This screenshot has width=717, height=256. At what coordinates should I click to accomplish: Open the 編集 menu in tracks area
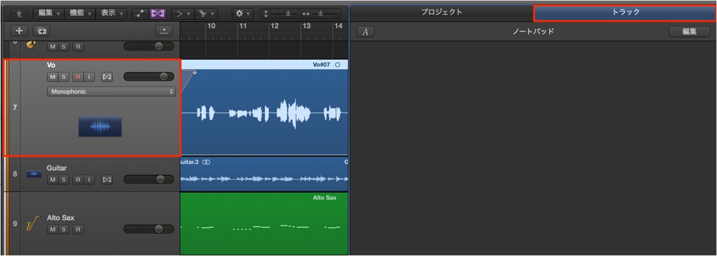point(48,12)
